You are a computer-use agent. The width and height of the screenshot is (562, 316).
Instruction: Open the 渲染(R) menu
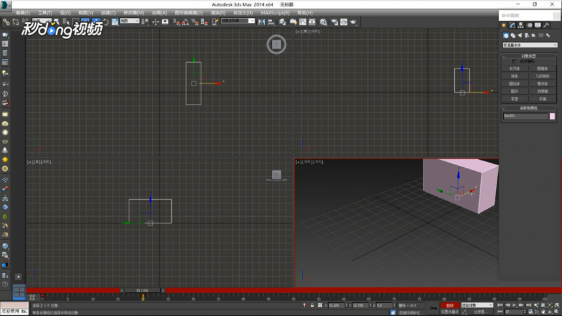218,13
